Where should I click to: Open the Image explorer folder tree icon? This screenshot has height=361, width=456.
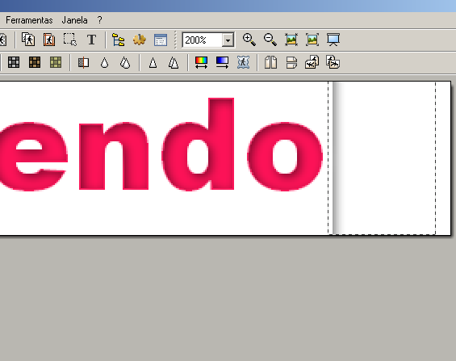119,40
